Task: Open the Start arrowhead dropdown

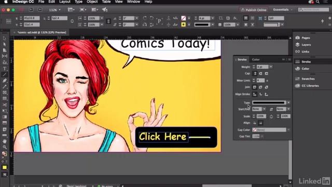Action: [x=264, y=109]
